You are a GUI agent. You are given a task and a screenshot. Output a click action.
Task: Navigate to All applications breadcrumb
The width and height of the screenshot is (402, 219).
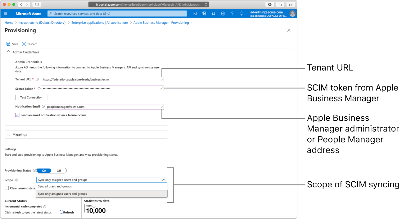pos(117,22)
